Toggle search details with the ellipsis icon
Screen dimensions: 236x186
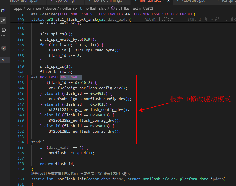pos(3,36)
